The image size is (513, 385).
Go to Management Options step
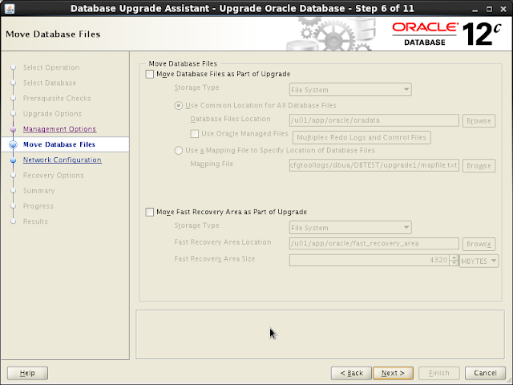[x=59, y=129]
